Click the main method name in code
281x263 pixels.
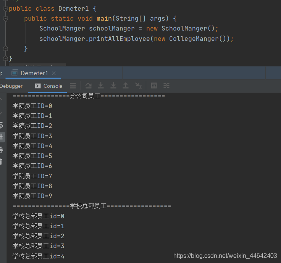(x=104, y=19)
